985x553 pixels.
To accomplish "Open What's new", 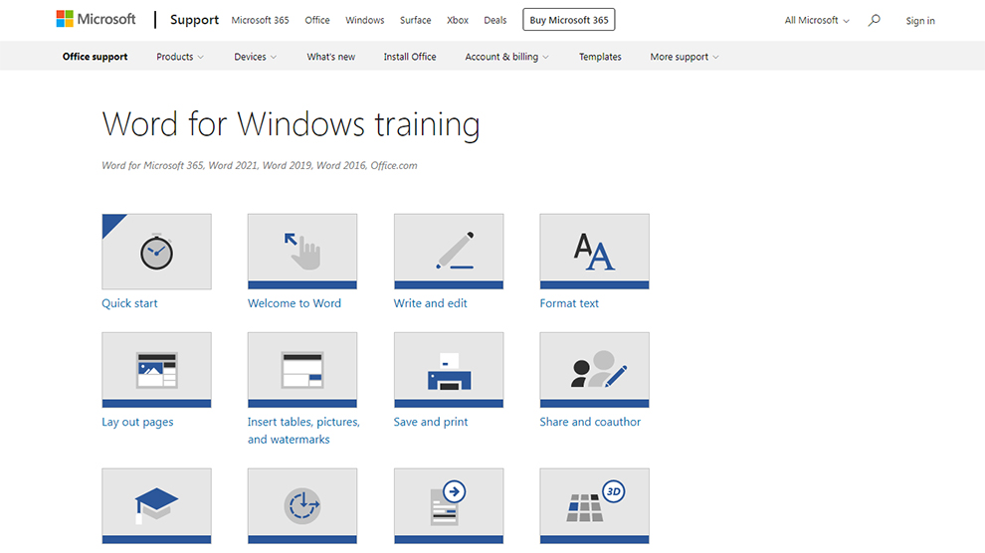I will (x=331, y=57).
